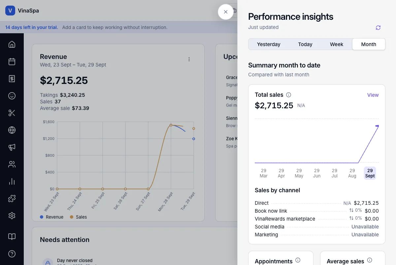Close the Performance insights panel
The height and width of the screenshot is (265, 396).
(x=226, y=12)
